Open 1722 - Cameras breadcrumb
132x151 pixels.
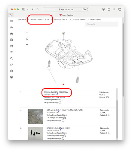(x=79, y=20)
